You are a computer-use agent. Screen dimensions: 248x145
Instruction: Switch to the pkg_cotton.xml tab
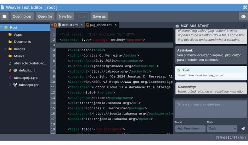101,25
